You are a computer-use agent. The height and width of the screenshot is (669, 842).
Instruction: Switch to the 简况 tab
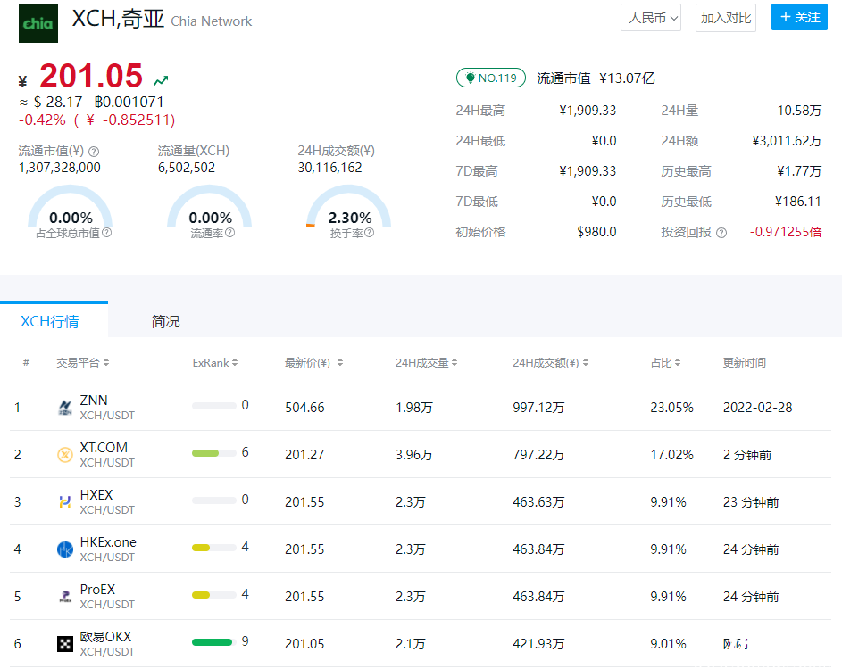click(165, 321)
